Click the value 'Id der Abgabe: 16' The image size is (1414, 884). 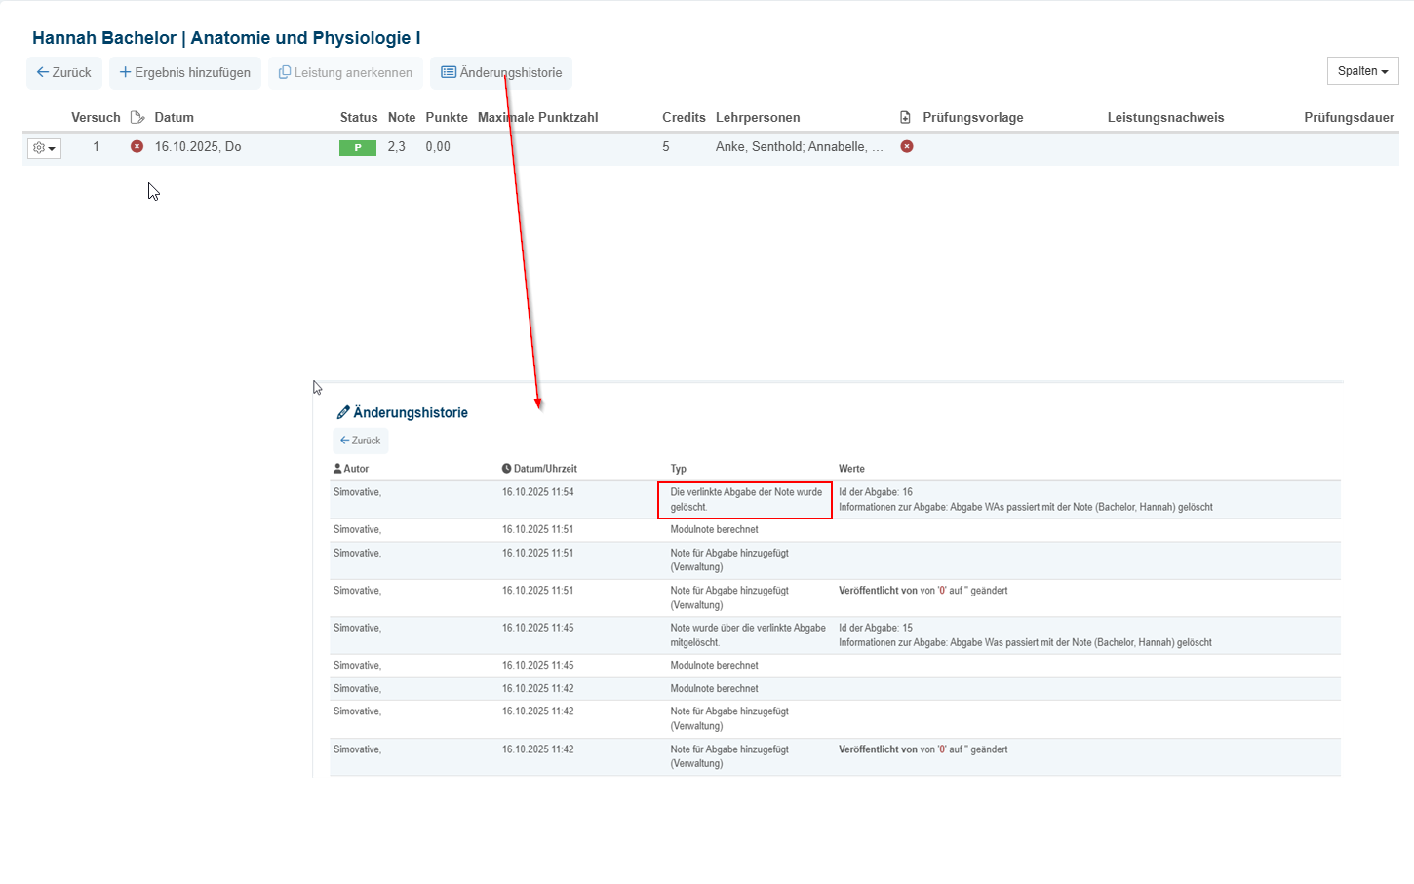click(x=876, y=492)
